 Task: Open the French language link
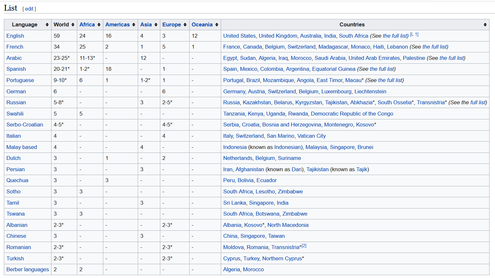15,47
